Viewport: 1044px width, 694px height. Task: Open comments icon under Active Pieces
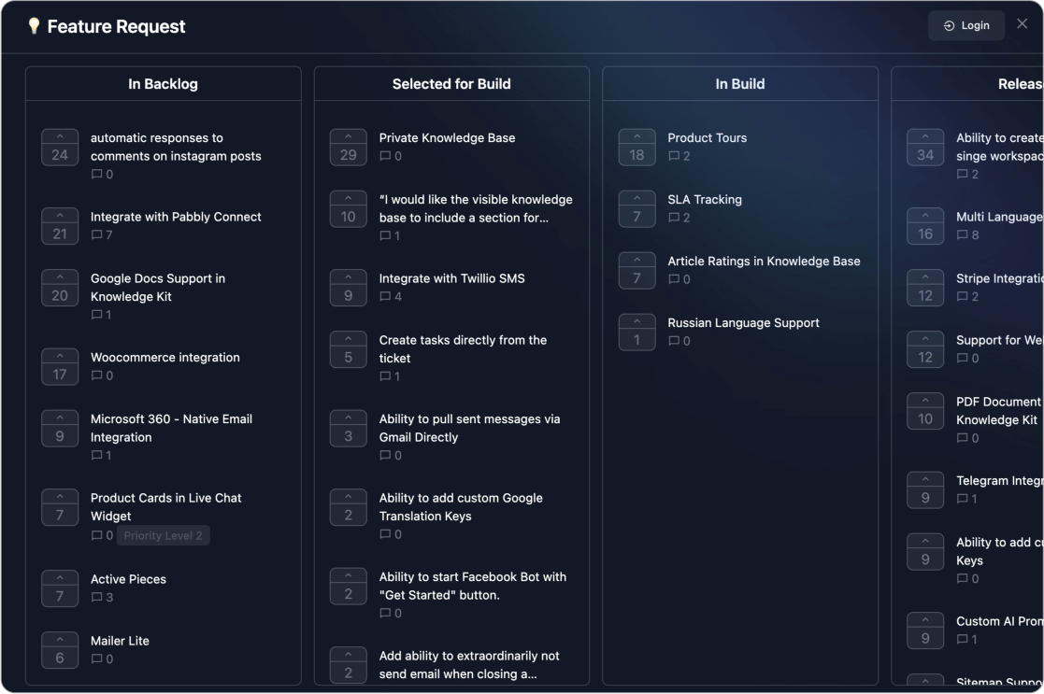coord(96,598)
